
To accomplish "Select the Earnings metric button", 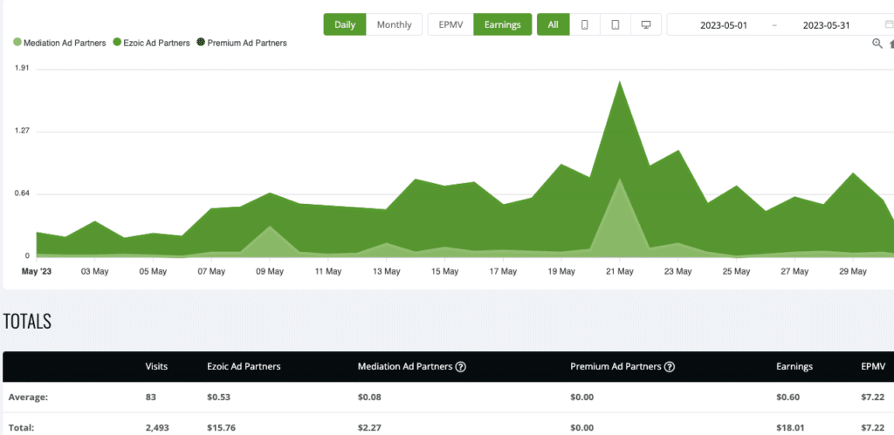I will pyautogui.click(x=502, y=24).
